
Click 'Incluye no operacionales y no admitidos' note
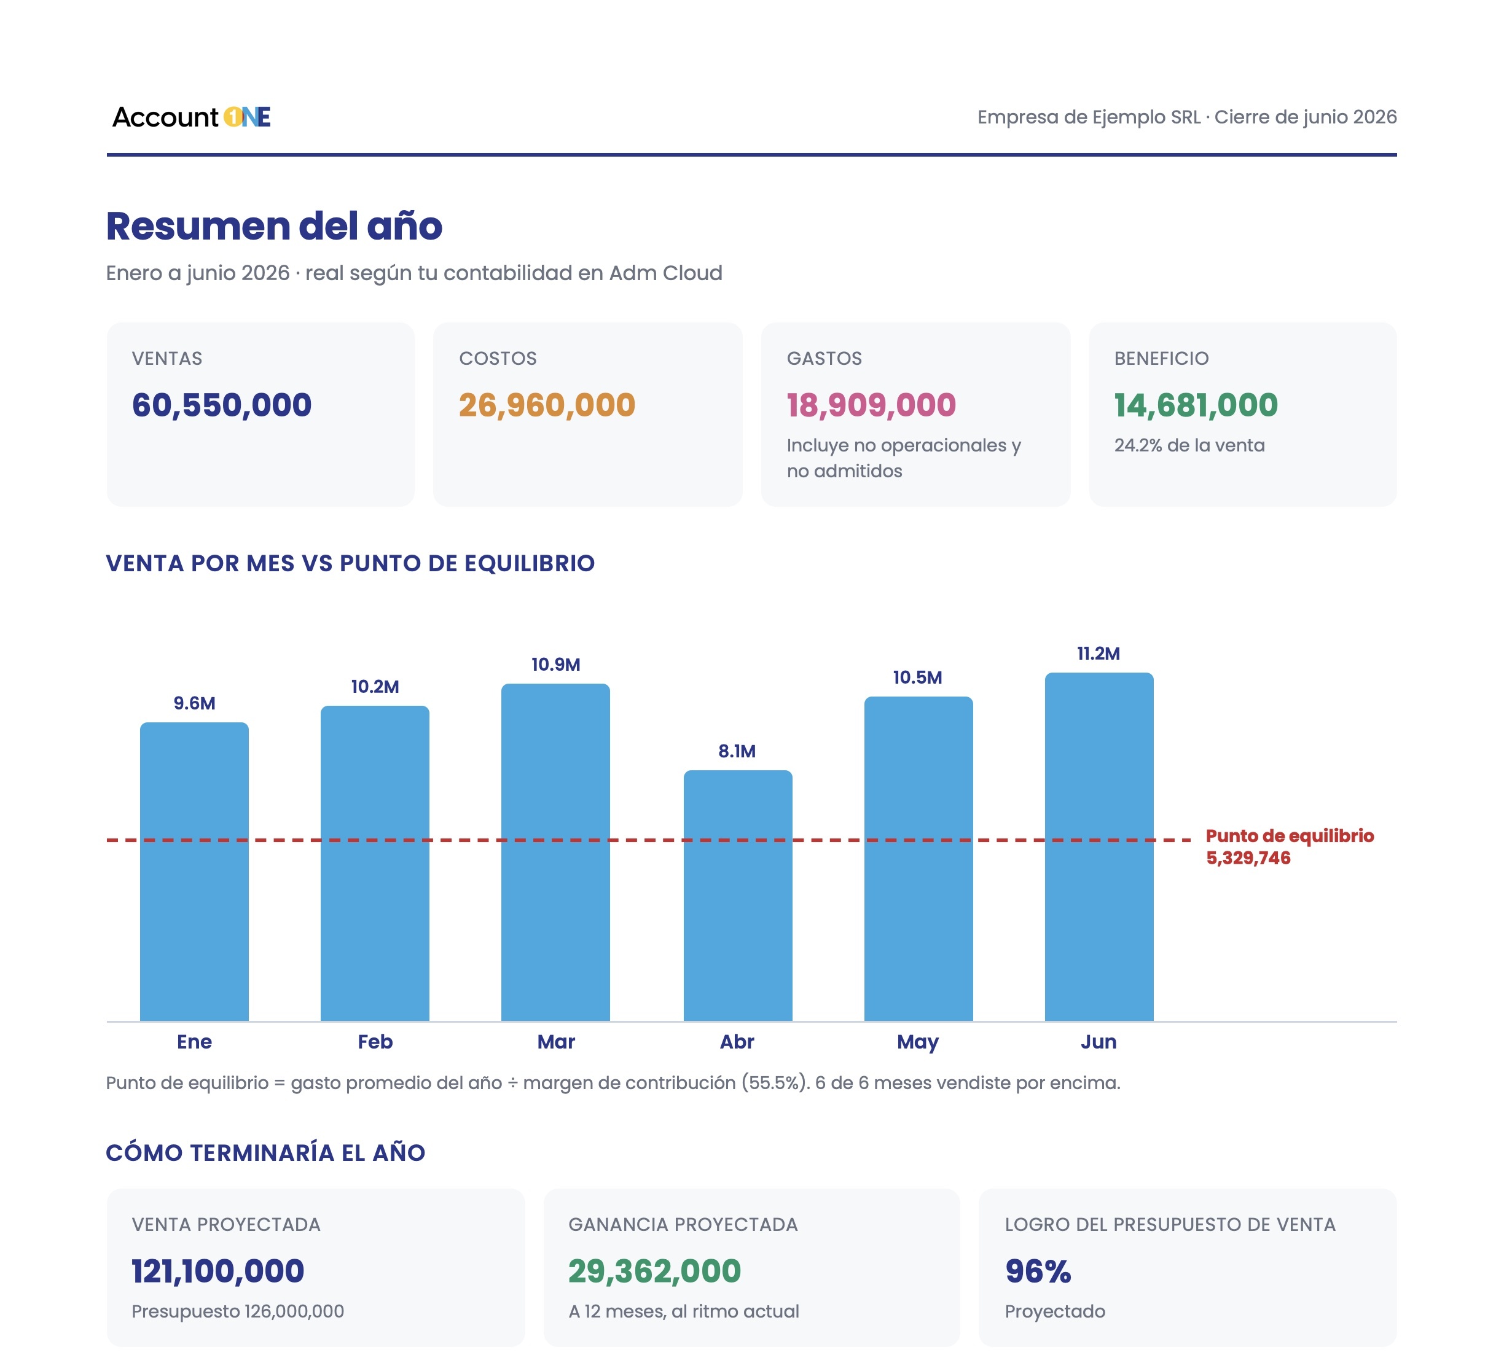tap(903, 458)
